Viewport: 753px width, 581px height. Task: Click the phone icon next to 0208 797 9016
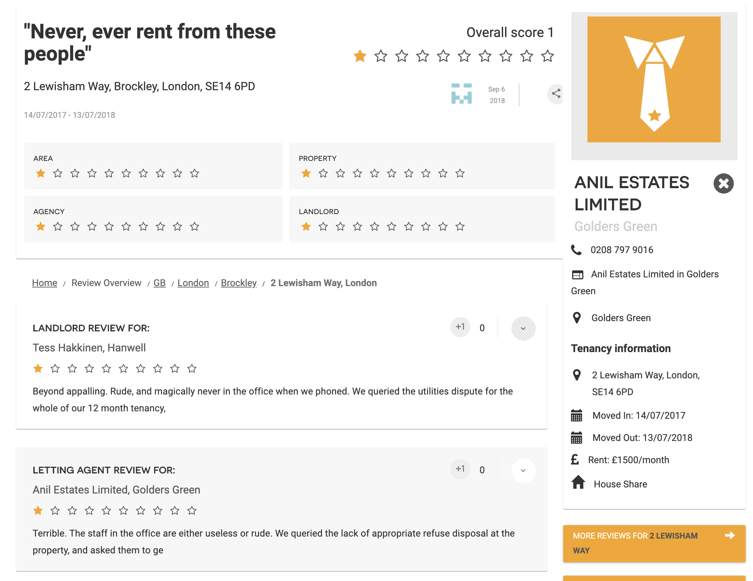coord(576,250)
